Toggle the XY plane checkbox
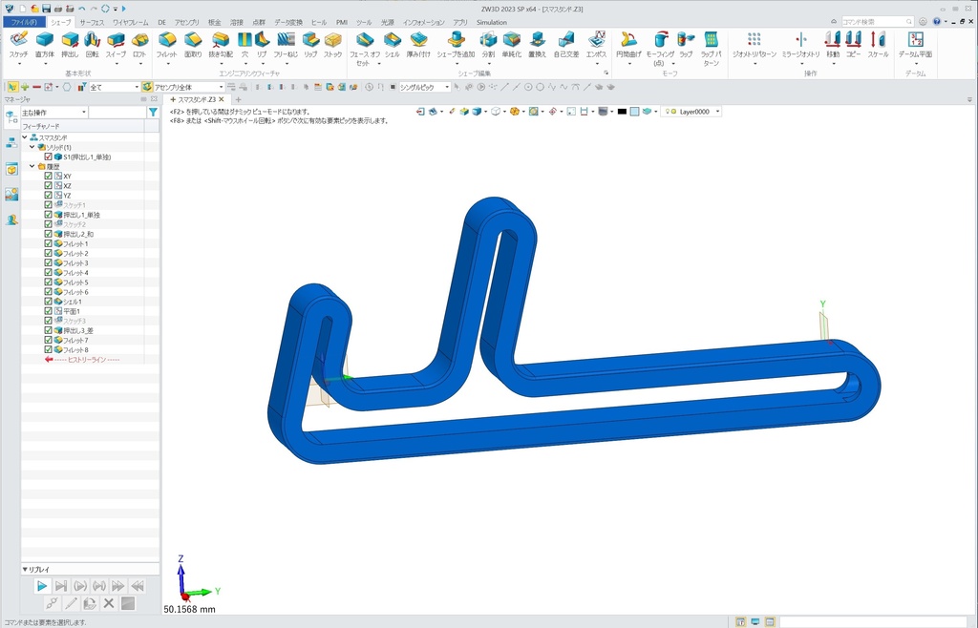 (x=48, y=177)
